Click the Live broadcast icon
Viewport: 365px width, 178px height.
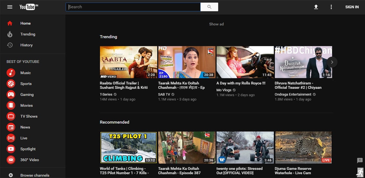tap(11, 138)
